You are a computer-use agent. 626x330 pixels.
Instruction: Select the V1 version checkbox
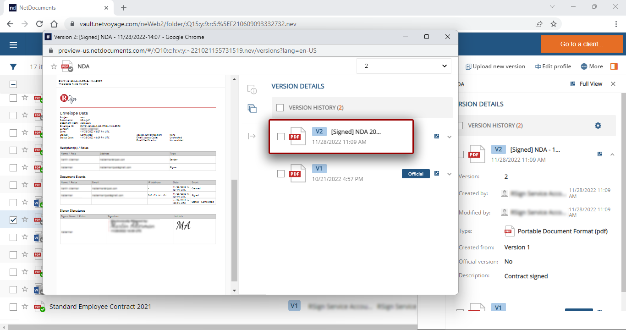[x=281, y=174]
